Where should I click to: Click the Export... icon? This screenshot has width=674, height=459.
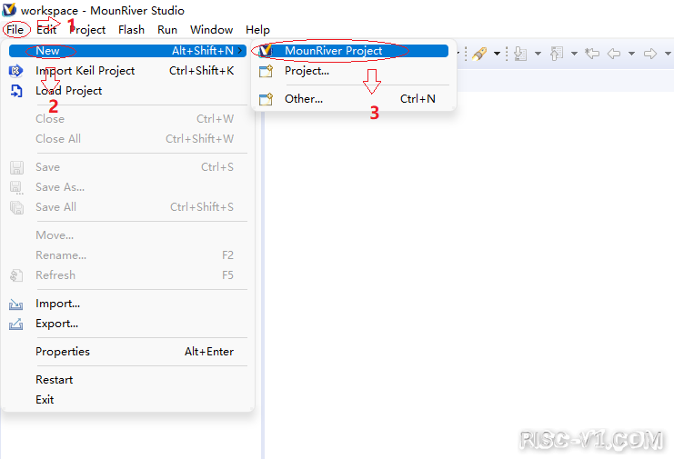[15, 324]
